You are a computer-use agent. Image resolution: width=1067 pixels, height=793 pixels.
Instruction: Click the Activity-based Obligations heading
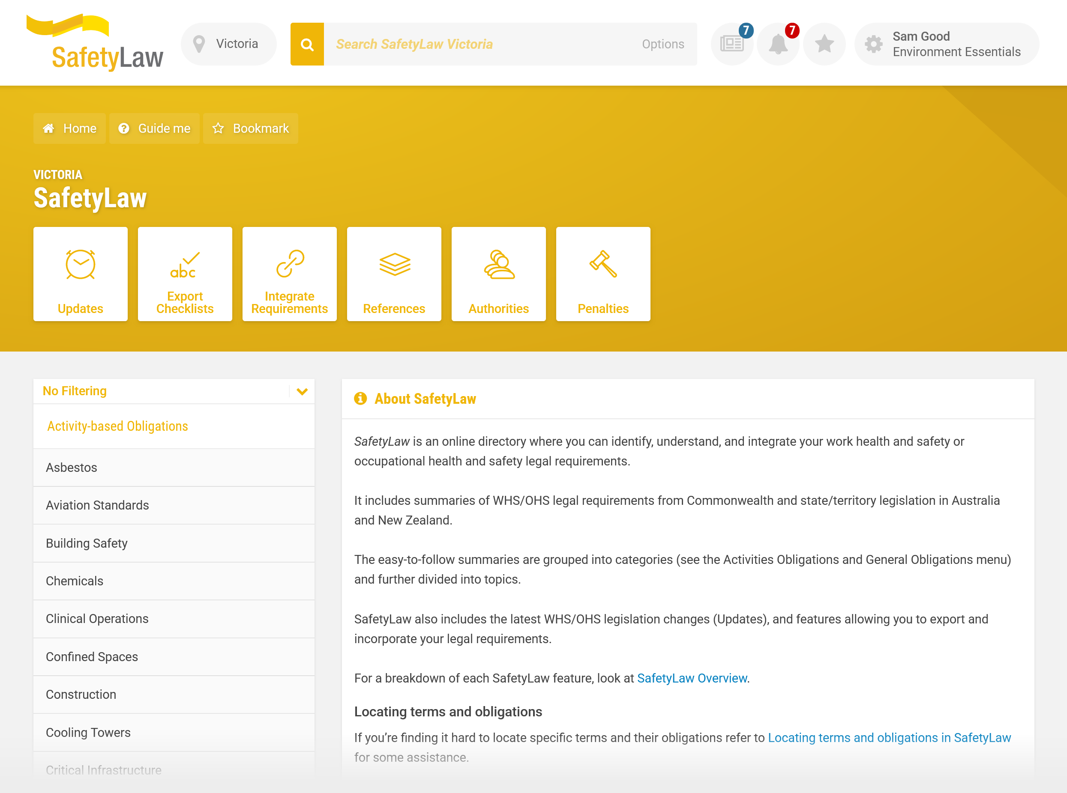pyautogui.click(x=118, y=426)
